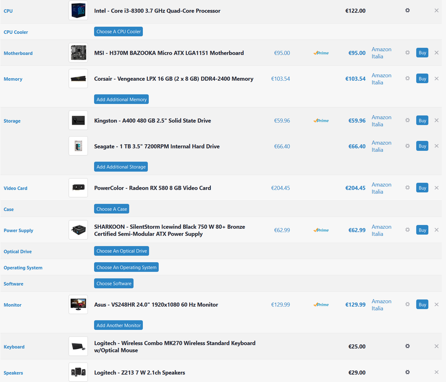Open the Motherboard category link
This screenshot has height=382, width=446.
[18, 53]
